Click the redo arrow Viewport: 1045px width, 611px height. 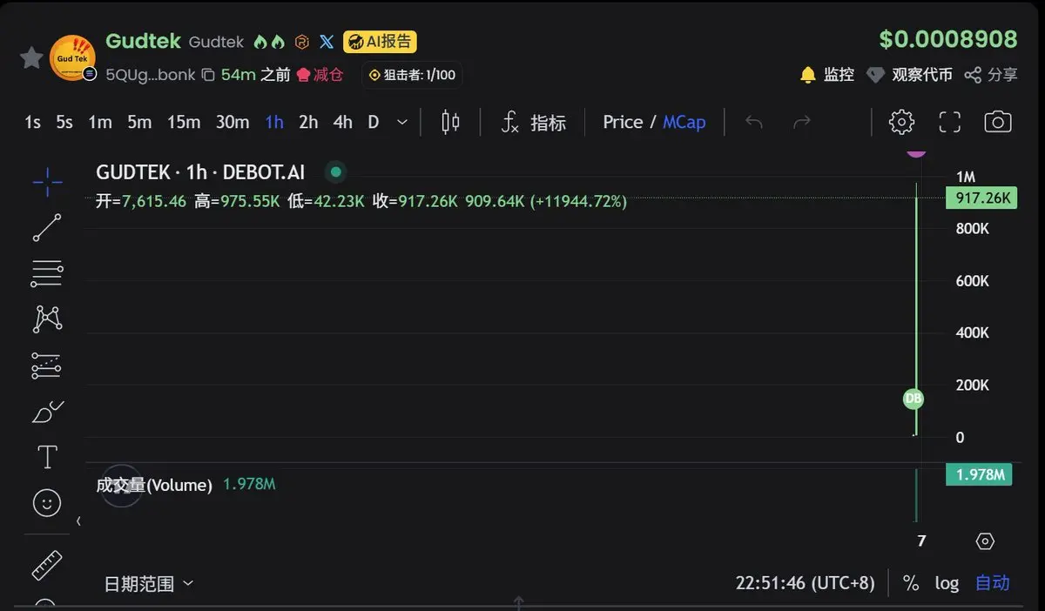point(802,123)
